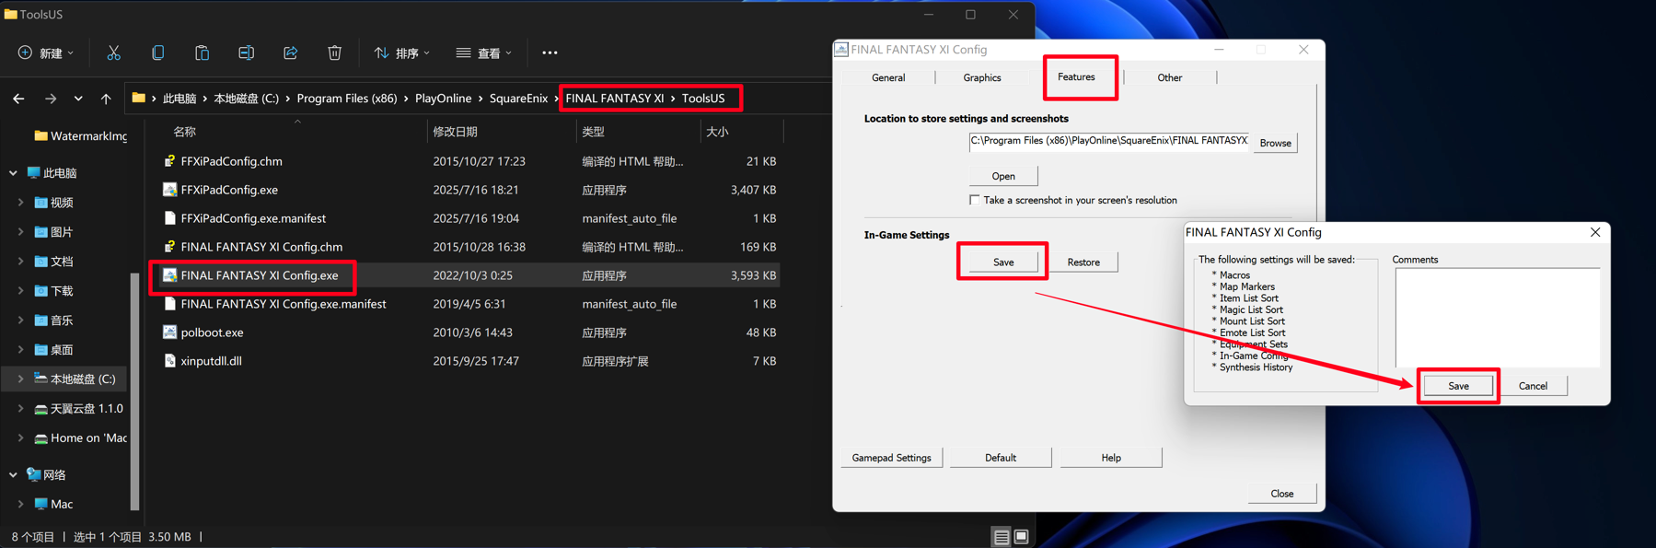
Task: Click the Delete trash can icon
Action: 334,53
